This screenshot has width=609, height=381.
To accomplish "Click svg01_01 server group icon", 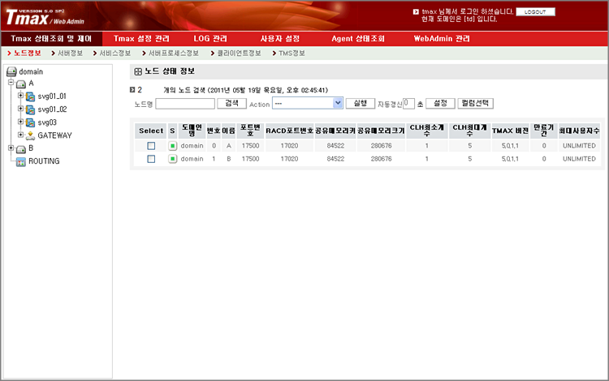I will [x=30, y=96].
